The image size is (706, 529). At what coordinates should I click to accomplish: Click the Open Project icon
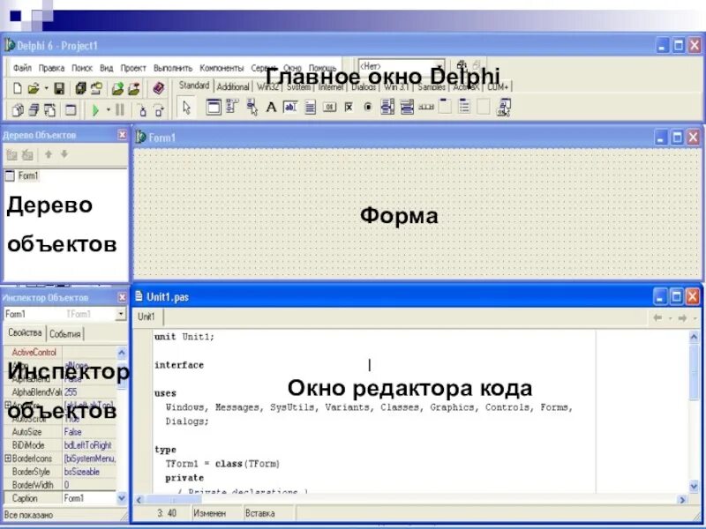[96, 88]
